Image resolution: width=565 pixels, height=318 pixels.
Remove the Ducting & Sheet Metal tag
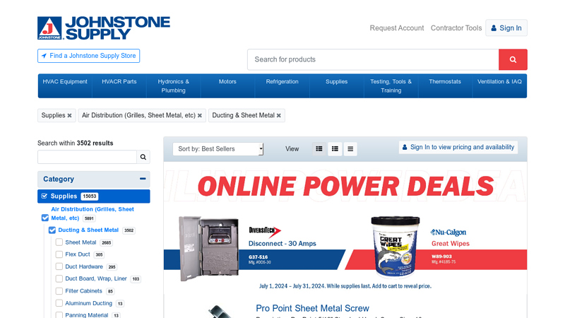[278, 116]
